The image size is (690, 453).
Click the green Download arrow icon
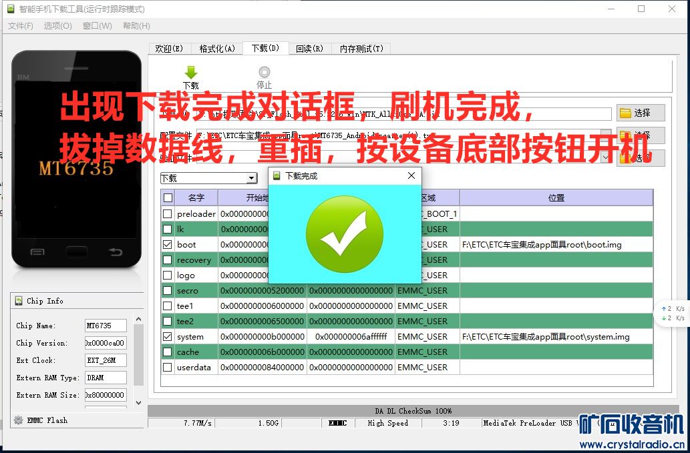point(191,73)
